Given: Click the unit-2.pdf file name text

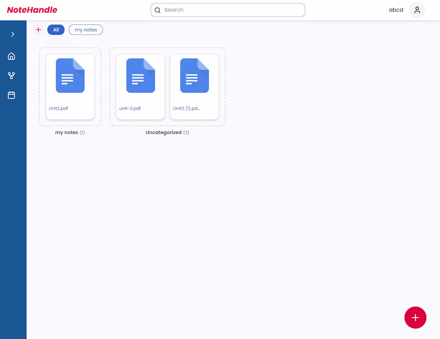Looking at the screenshot, I should (x=130, y=108).
